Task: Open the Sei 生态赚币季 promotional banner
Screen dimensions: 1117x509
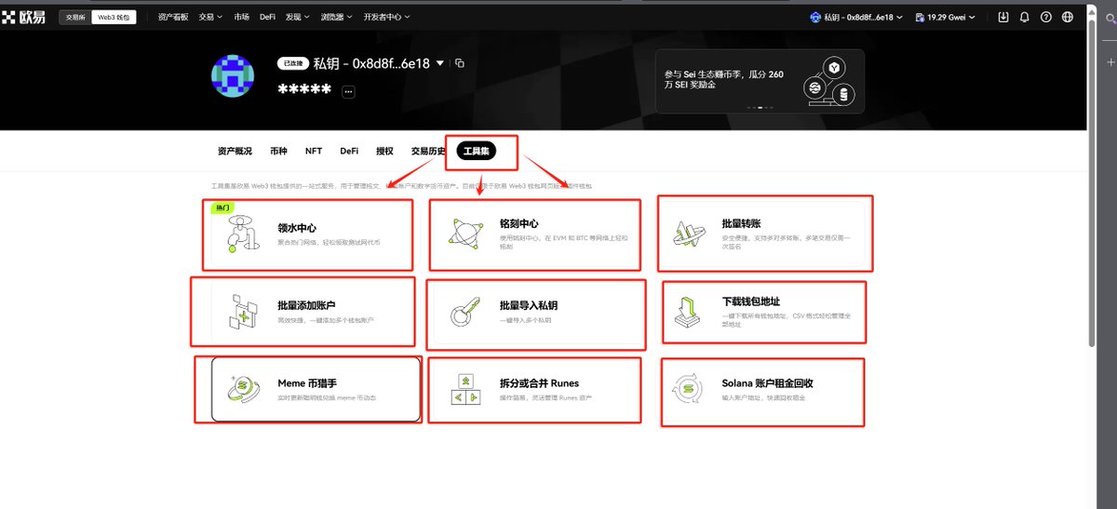Action: [760, 81]
